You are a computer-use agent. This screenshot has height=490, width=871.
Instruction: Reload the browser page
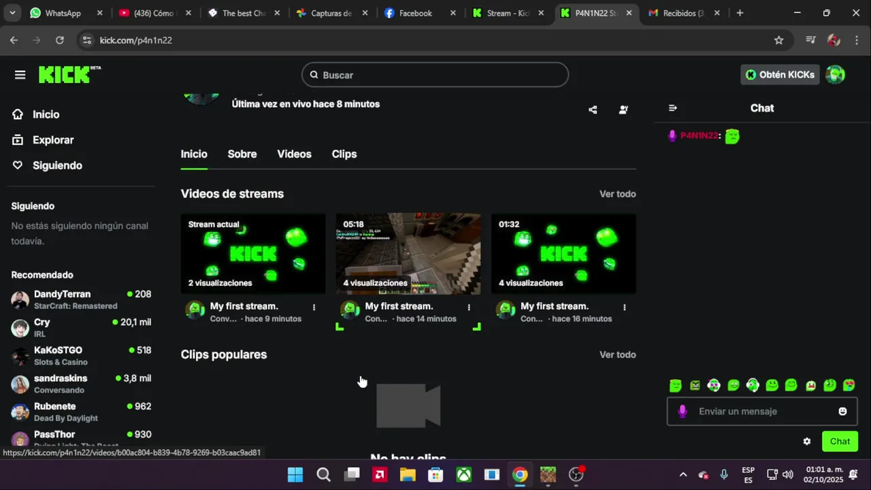(x=60, y=40)
